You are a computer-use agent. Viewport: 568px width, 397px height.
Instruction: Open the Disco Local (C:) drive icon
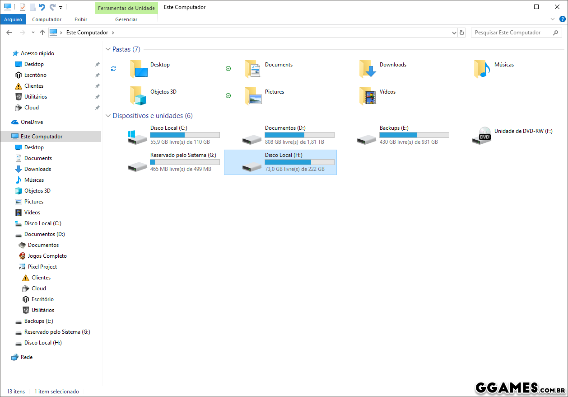click(x=137, y=136)
